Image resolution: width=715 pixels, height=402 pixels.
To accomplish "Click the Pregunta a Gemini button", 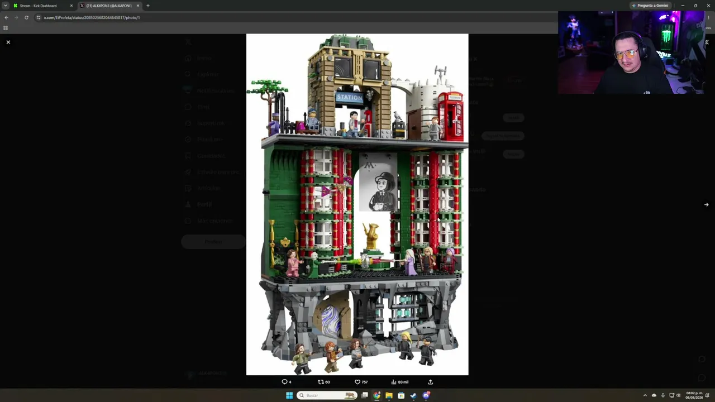I will (650, 6).
